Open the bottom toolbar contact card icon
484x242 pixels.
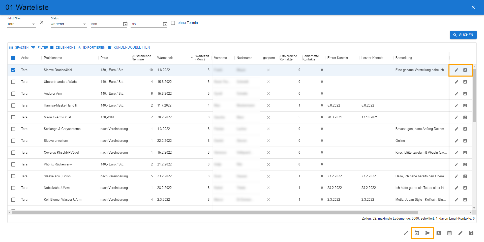[x=439, y=233]
